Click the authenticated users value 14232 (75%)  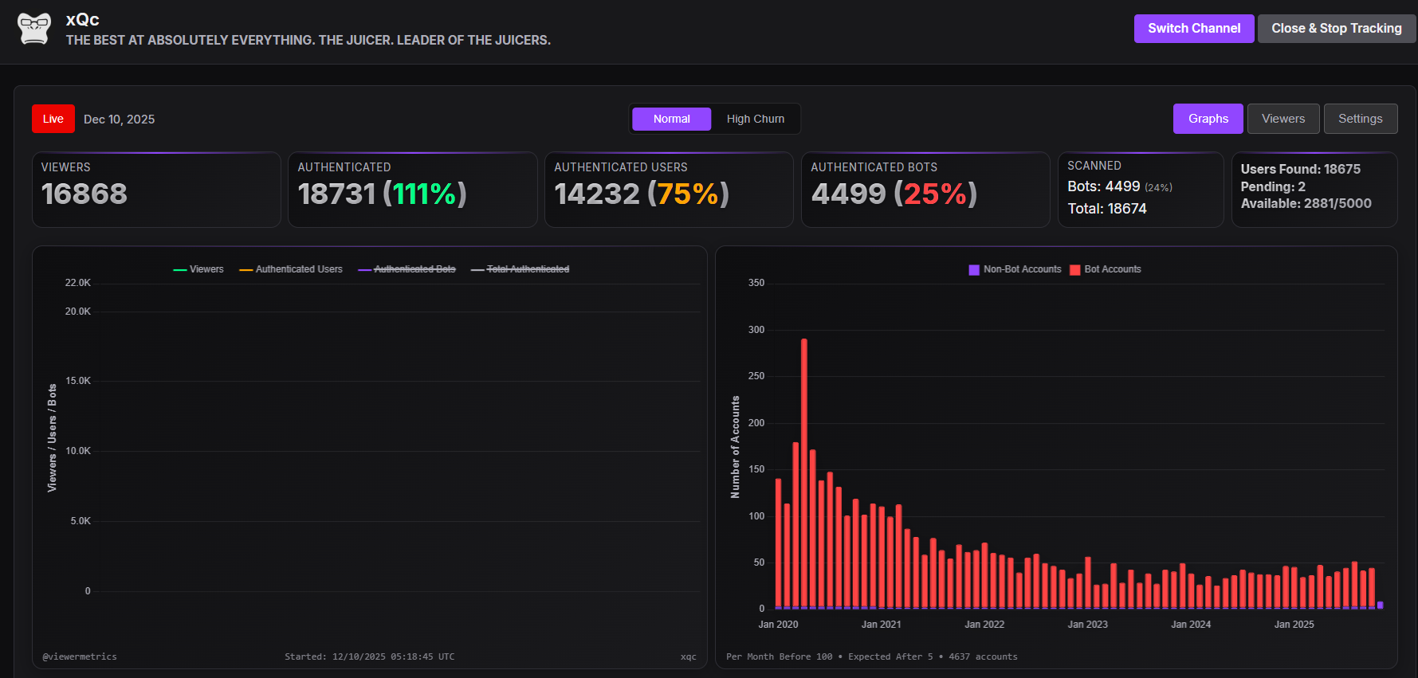coord(642,194)
